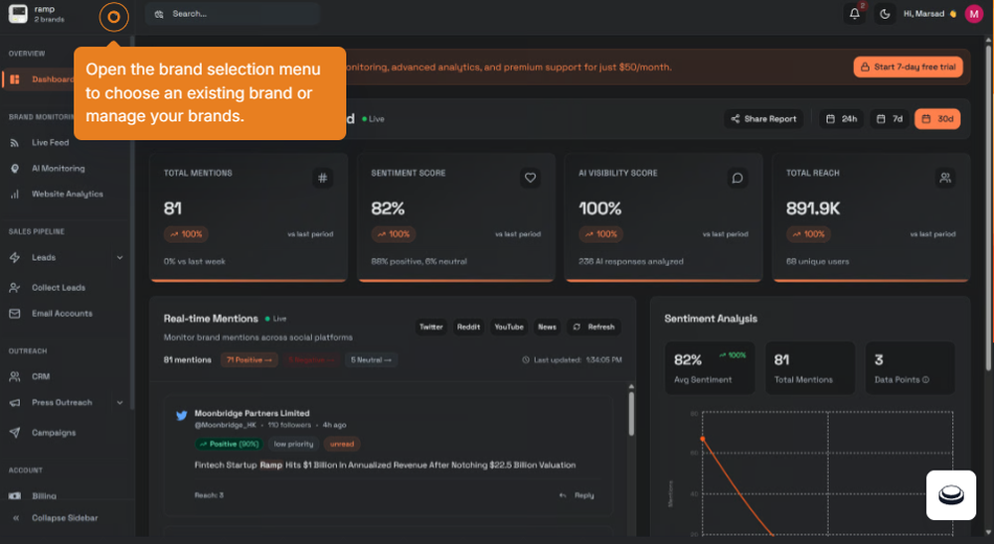Click the low priority tag
This screenshot has height=544, width=994.
point(293,444)
